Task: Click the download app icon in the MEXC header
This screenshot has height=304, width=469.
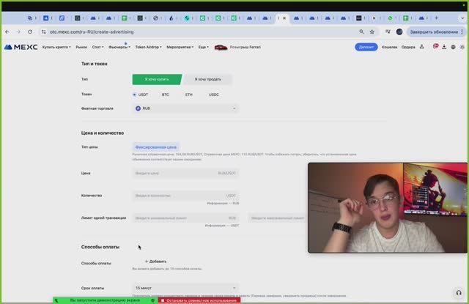Action: tap(444, 47)
